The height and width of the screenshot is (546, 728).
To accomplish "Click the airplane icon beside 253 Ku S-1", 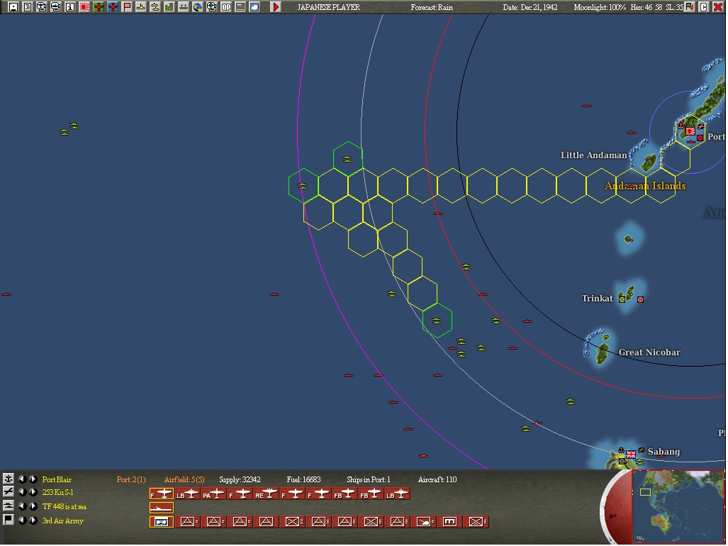I will 8,491.
